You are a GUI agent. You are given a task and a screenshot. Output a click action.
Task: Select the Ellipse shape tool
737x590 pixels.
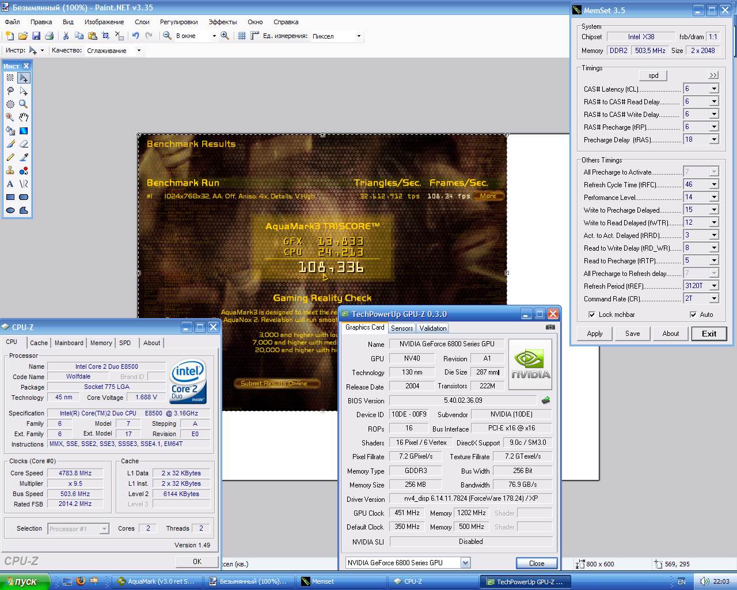pos(10,210)
